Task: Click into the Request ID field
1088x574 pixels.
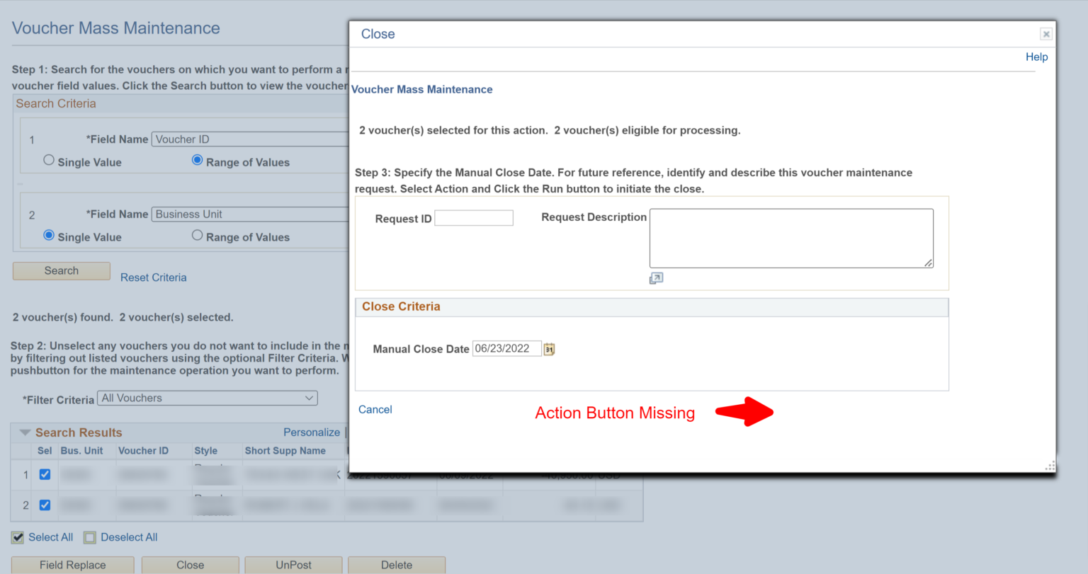Action: pyautogui.click(x=473, y=218)
